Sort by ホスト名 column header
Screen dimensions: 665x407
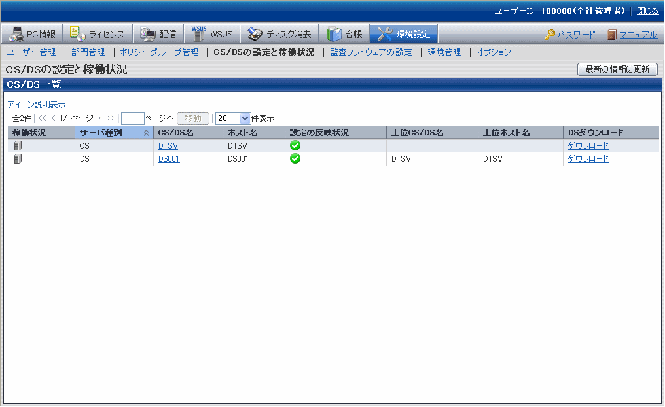[253, 133]
